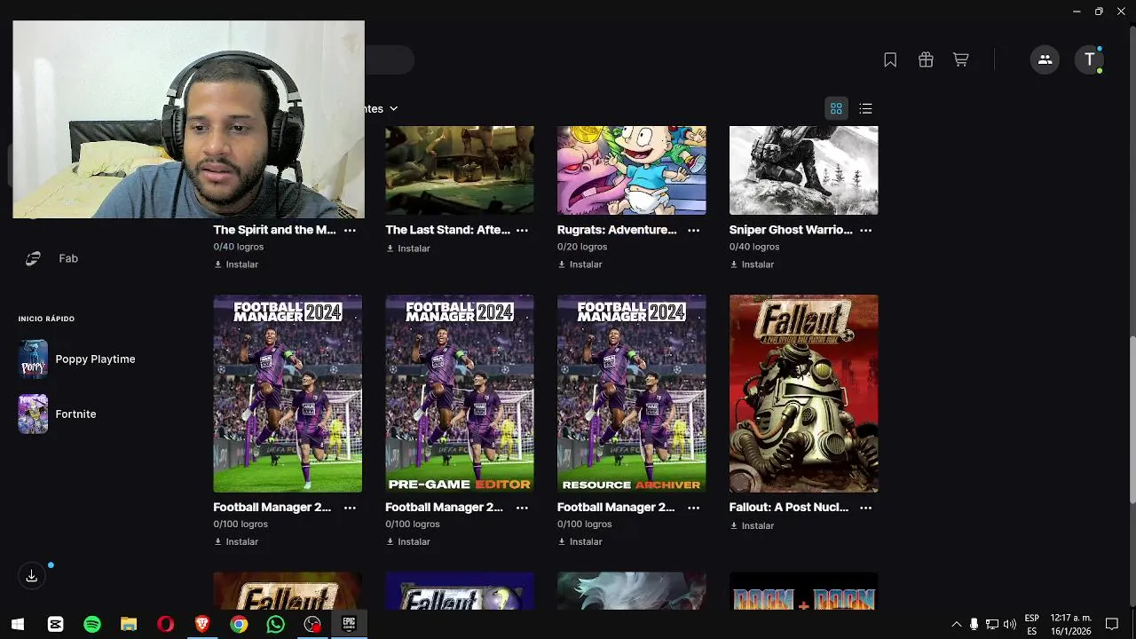Open Google Chrome from the taskbar
1136x639 pixels.
[239, 625]
